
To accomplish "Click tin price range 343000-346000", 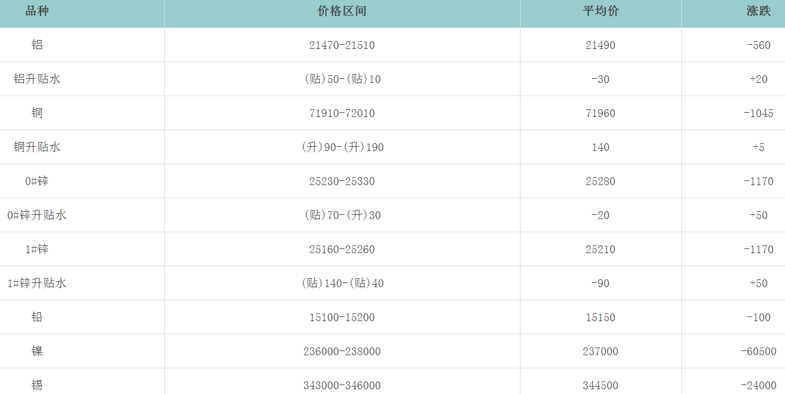I will (342, 386).
